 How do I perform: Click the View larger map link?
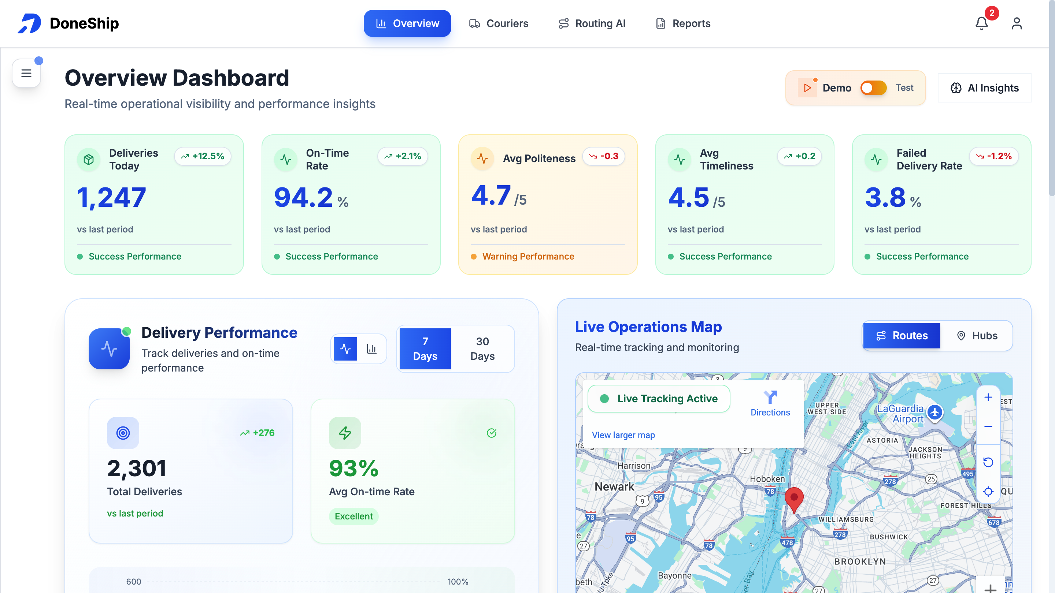623,435
